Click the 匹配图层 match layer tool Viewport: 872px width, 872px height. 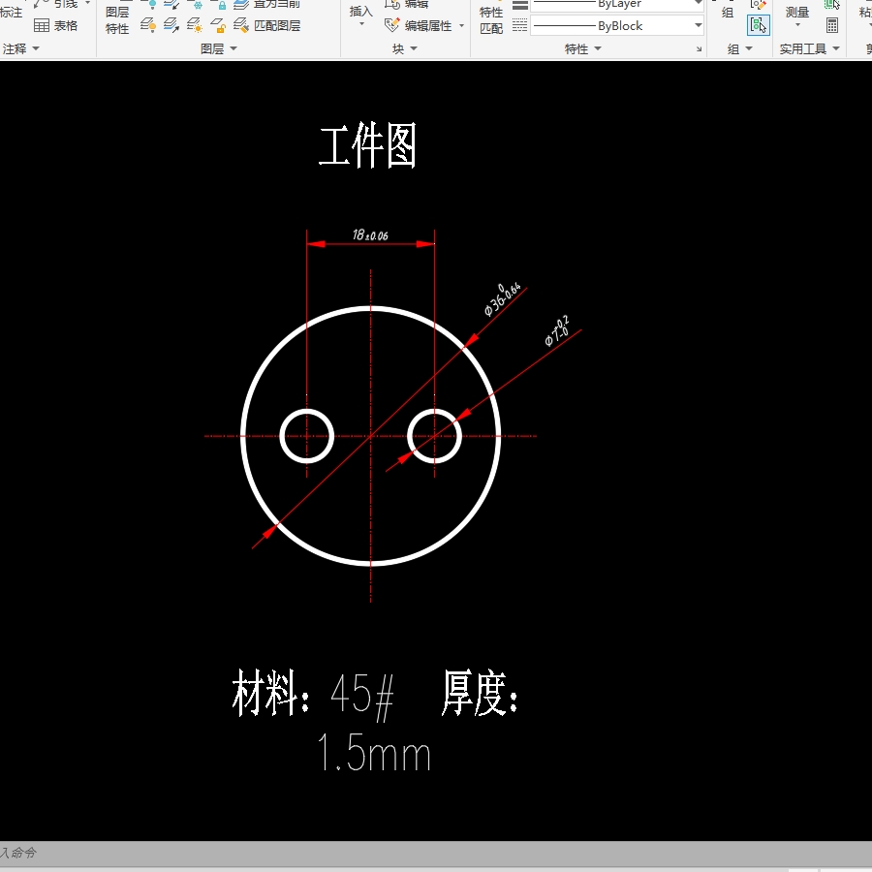point(267,25)
